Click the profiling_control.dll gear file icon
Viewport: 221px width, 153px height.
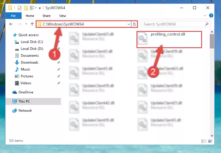143,38
